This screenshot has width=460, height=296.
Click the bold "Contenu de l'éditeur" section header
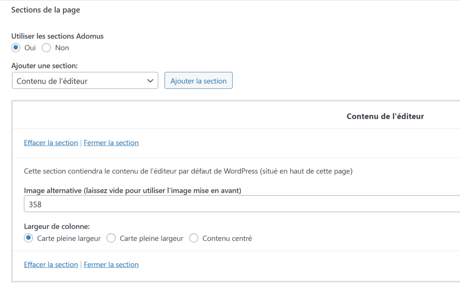tap(385, 116)
